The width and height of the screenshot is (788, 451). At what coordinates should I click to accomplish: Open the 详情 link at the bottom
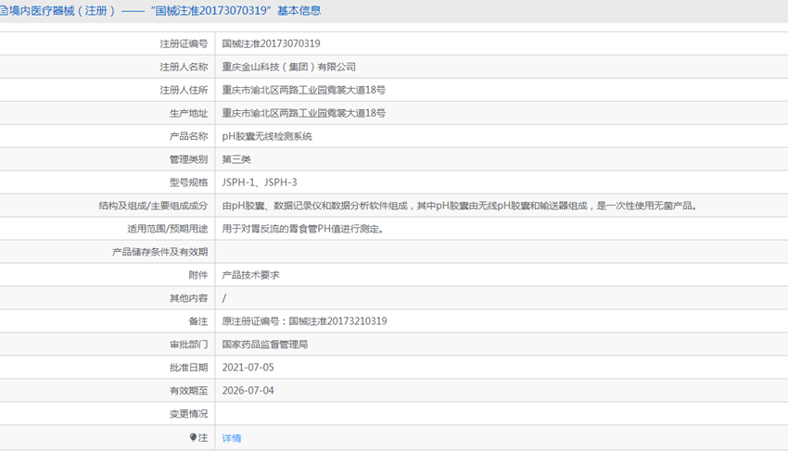232,438
